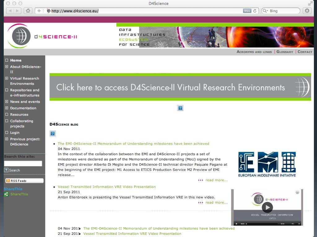The height and width of the screenshot is (237, 317).
Task: Open Vessel Transmitted Information VRE Video post title
Action: click(x=107, y=187)
